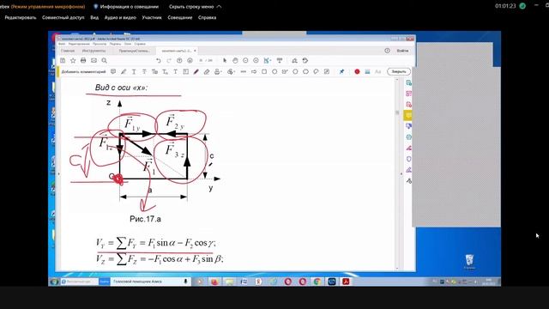
Task: Click the redo arrow in Acrobat toolbar
Action: (169, 61)
